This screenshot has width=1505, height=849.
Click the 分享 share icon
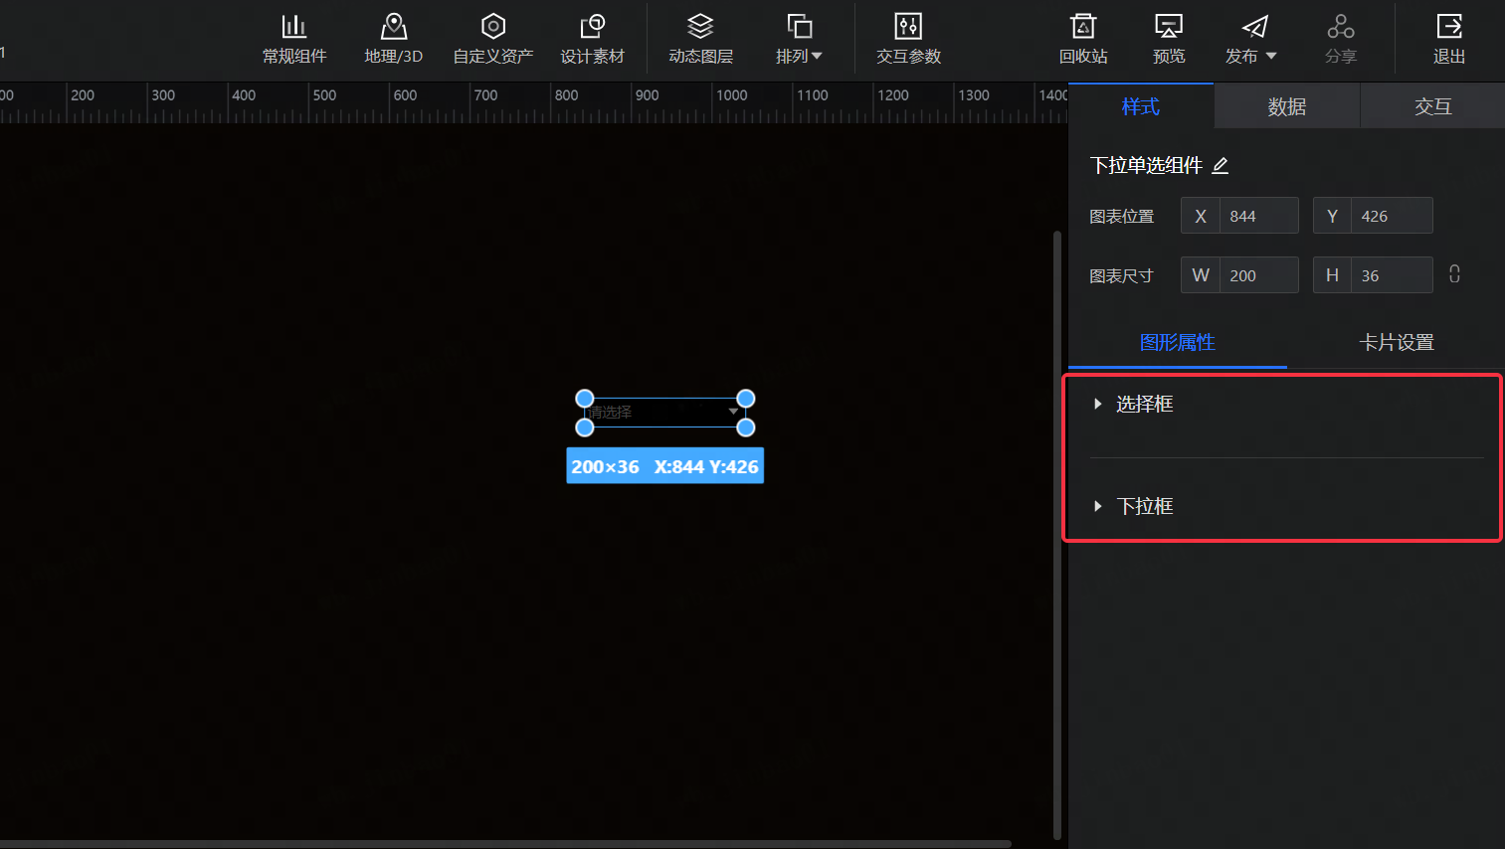click(1340, 38)
